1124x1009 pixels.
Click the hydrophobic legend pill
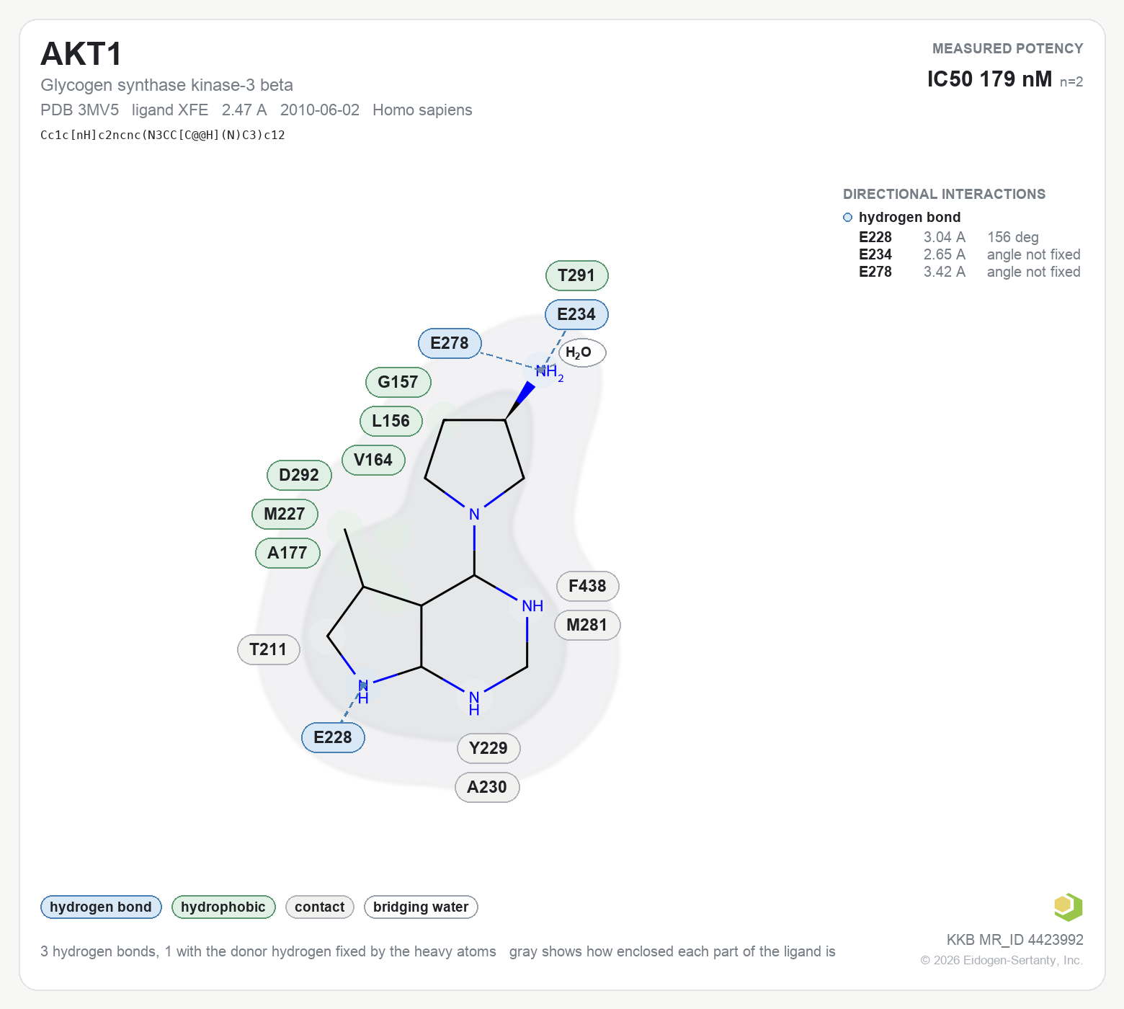[223, 907]
